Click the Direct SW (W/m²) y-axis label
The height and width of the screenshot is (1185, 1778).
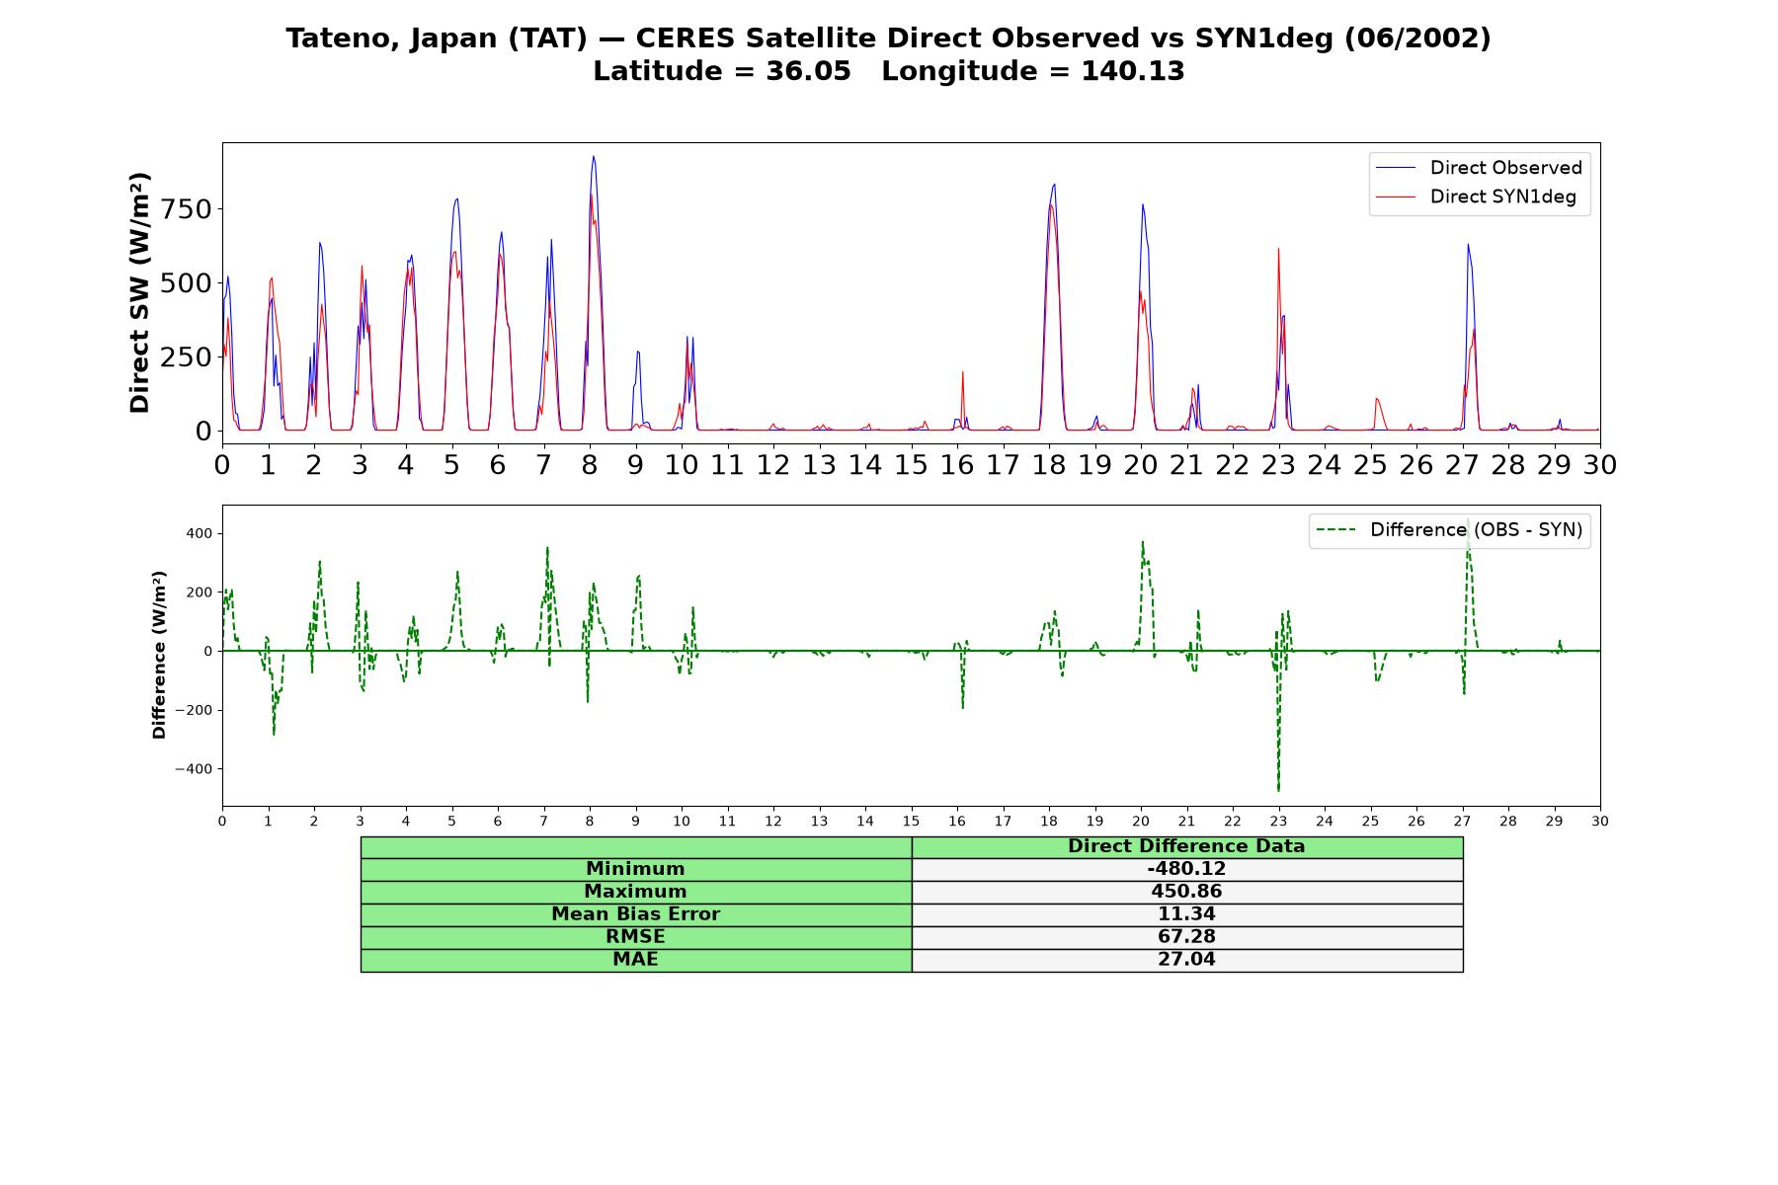pos(139,292)
